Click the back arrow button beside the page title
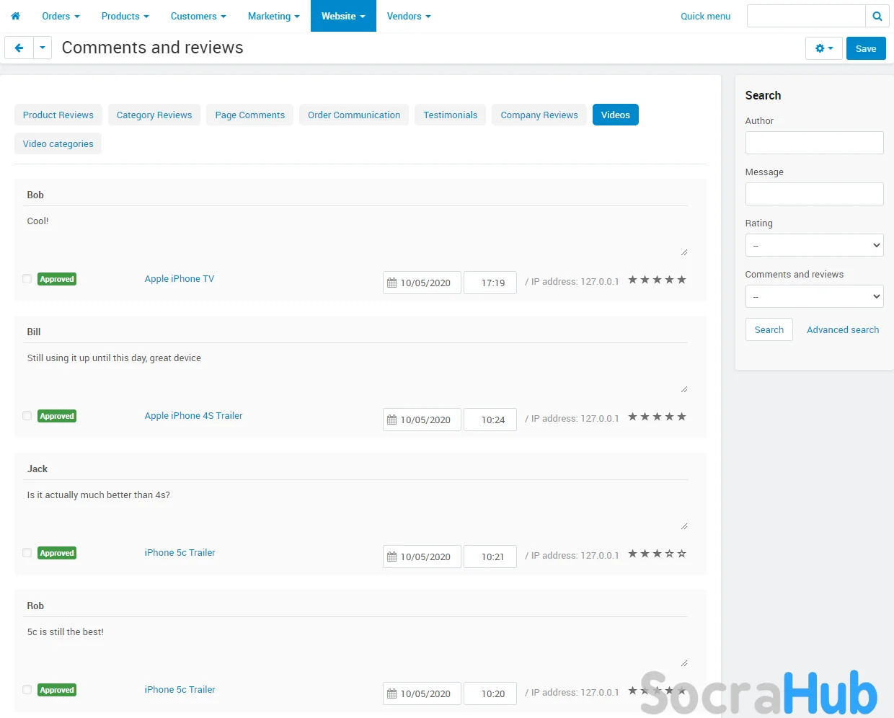The height and width of the screenshot is (718, 894). tap(19, 48)
